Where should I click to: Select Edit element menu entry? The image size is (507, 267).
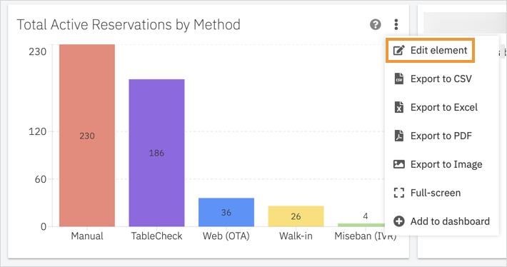click(x=430, y=51)
